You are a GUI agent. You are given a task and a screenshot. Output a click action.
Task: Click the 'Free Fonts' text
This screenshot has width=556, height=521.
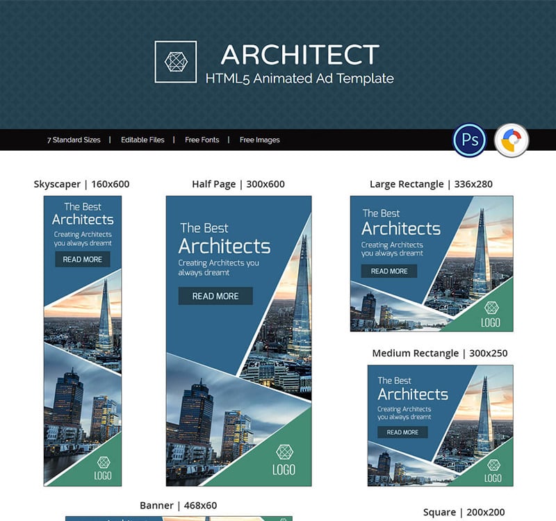coord(202,140)
